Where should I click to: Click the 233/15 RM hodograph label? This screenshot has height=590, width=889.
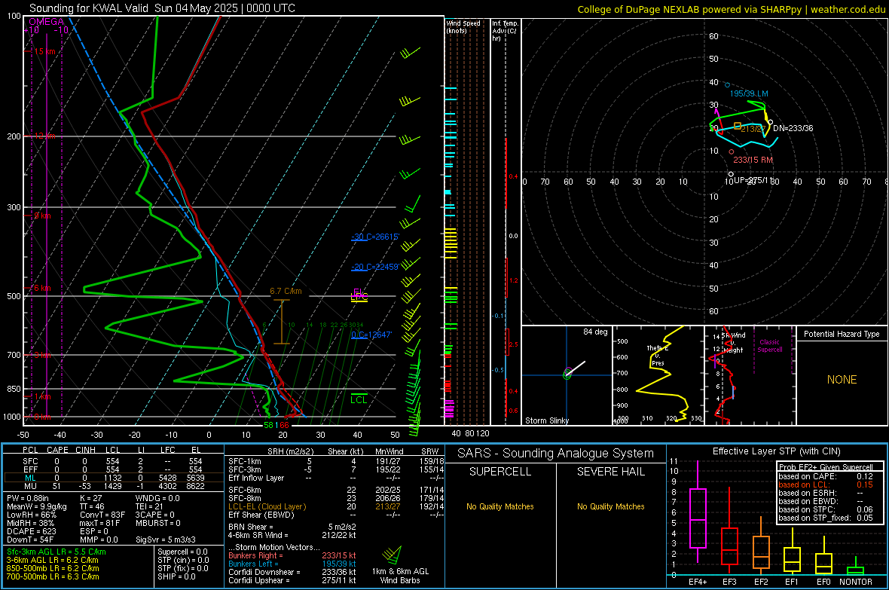(753, 160)
